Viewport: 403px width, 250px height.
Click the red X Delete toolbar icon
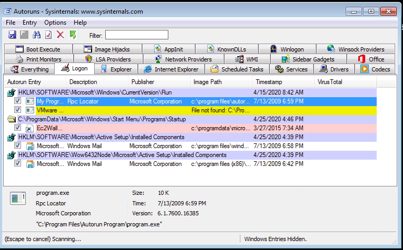[61, 35]
